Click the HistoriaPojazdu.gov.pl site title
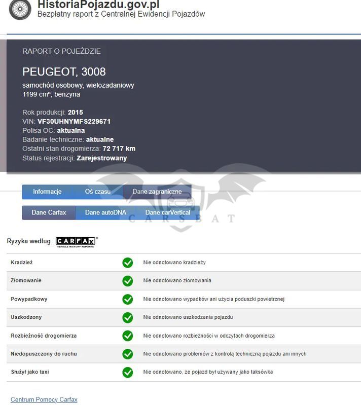 click(98, 4)
